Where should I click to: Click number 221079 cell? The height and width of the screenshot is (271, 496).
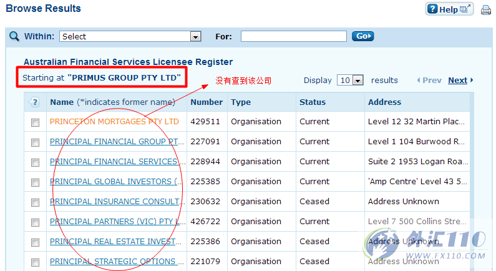[x=205, y=261]
